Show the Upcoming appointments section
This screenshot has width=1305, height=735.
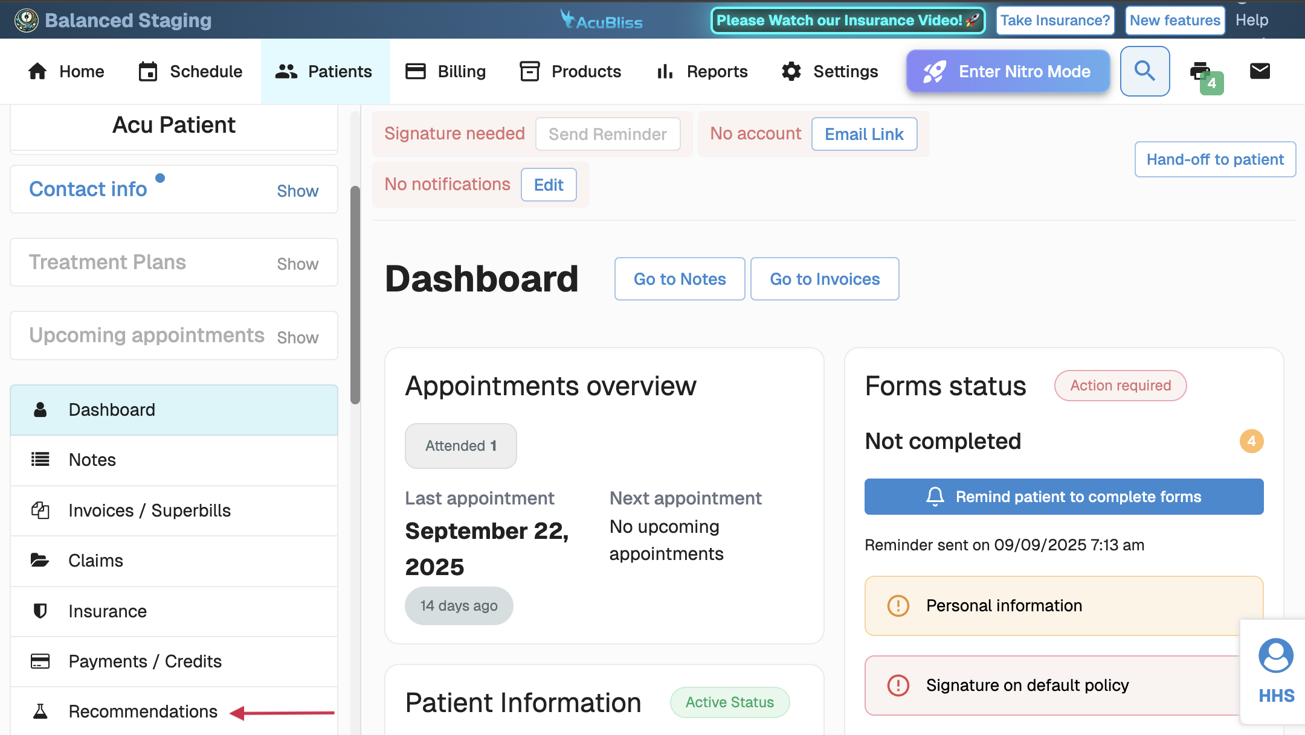pos(297,337)
